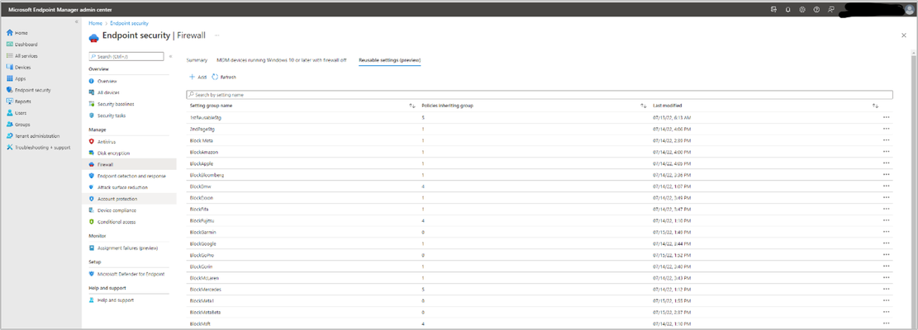
Task: Click the Antivirus shield icon
Action: click(x=92, y=141)
